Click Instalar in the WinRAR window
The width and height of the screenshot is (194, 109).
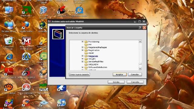pyautogui.click(x=116, y=82)
